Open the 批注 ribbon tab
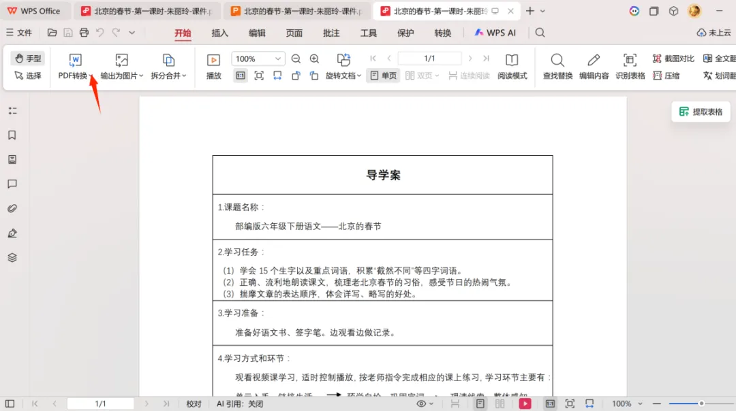The height and width of the screenshot is (411, 736). click(x=331, y=33)
